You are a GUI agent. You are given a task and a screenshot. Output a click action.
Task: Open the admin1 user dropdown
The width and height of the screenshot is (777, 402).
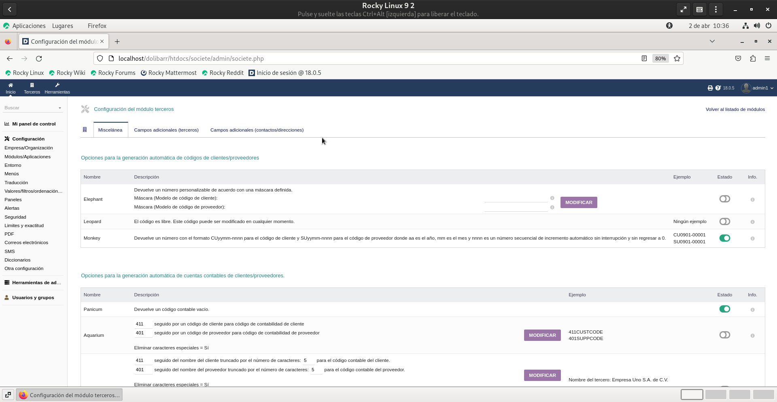(758, 88)
